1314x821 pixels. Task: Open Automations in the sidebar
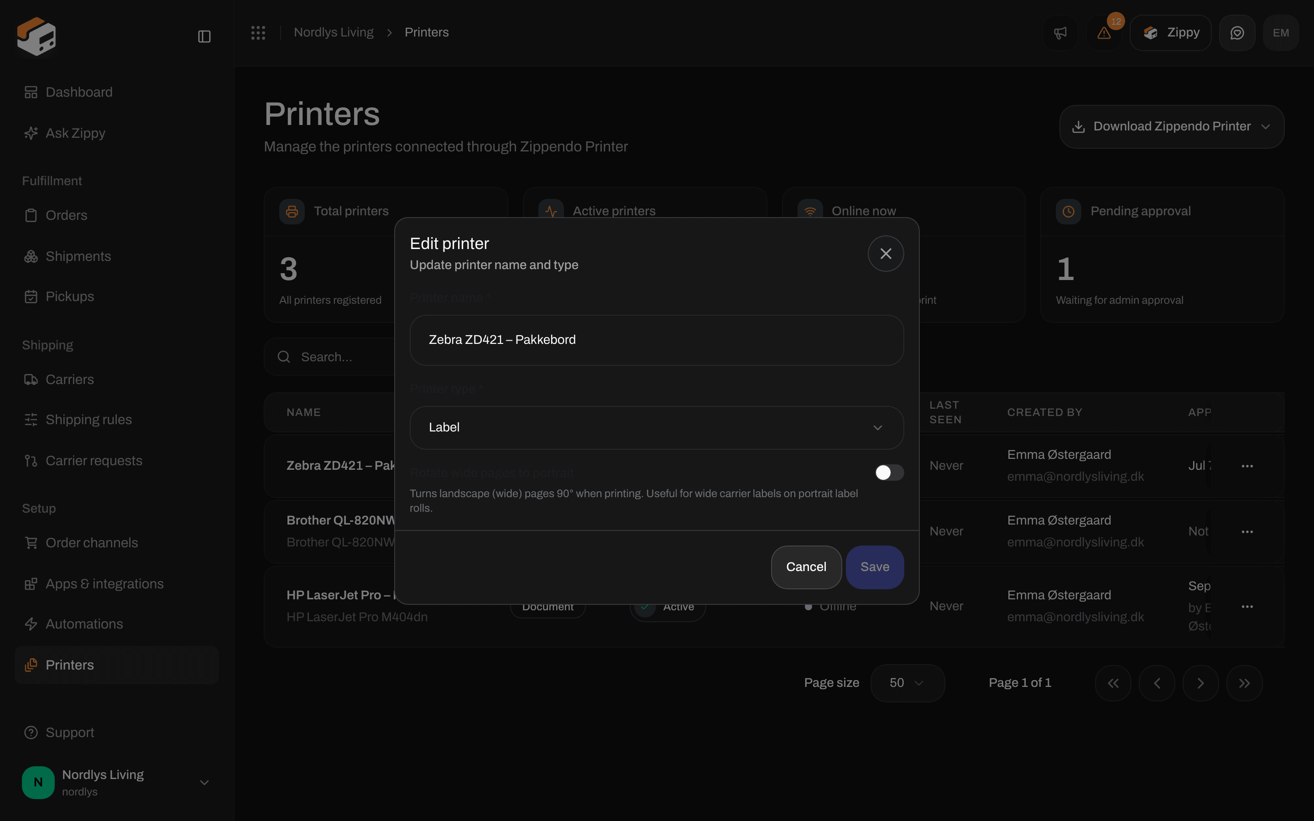click(117, 624)
